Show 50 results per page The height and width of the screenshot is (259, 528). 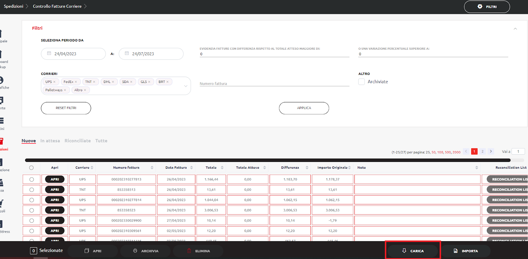tap(433, 152)
